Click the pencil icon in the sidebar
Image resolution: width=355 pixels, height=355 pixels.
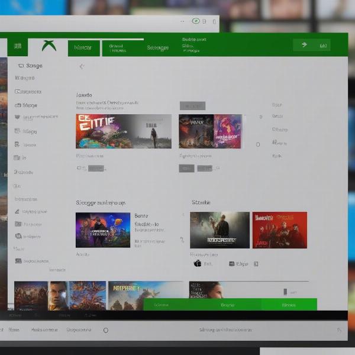click(x=17, y=211)
